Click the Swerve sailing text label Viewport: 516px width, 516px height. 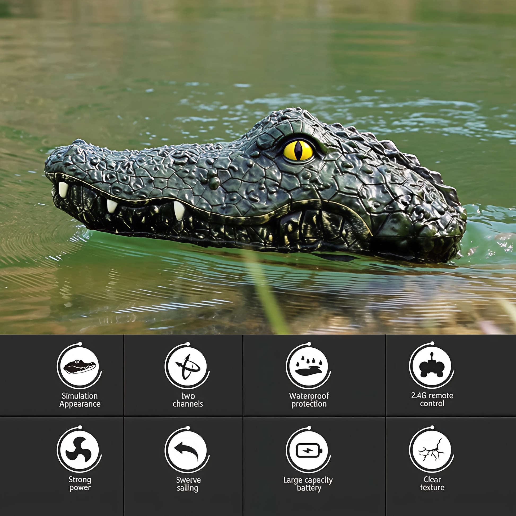click(188, 484)
